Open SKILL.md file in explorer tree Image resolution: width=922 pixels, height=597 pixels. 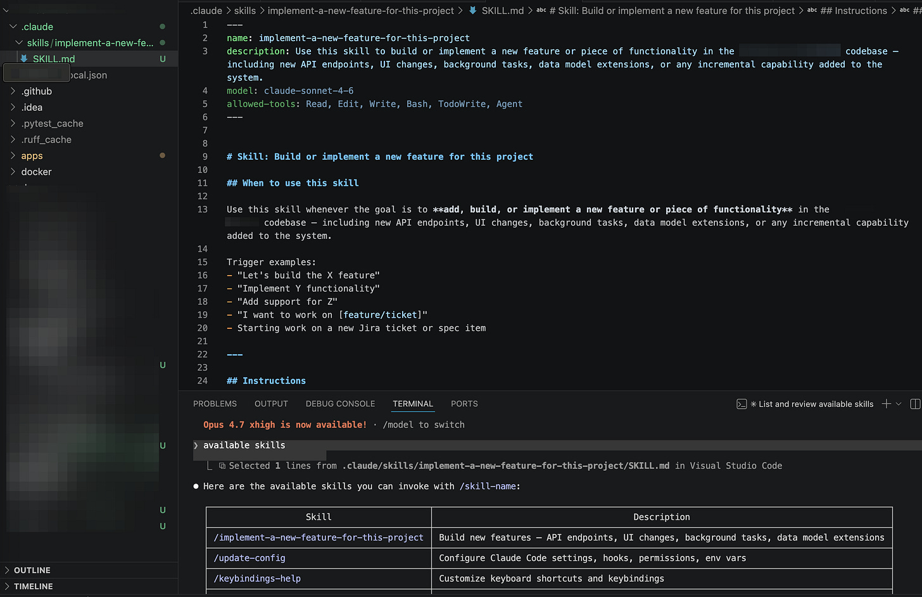(54, 59)
